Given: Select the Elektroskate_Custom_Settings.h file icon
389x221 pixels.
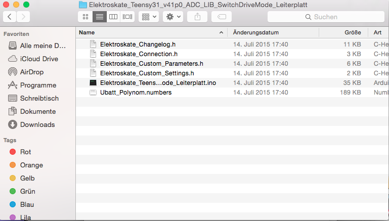Looking at the screenshot, I should (x=93, y=73).
